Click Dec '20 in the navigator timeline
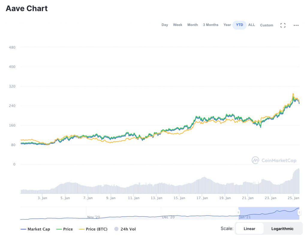Screen dimensions: 307x239 tap(168, 217)
